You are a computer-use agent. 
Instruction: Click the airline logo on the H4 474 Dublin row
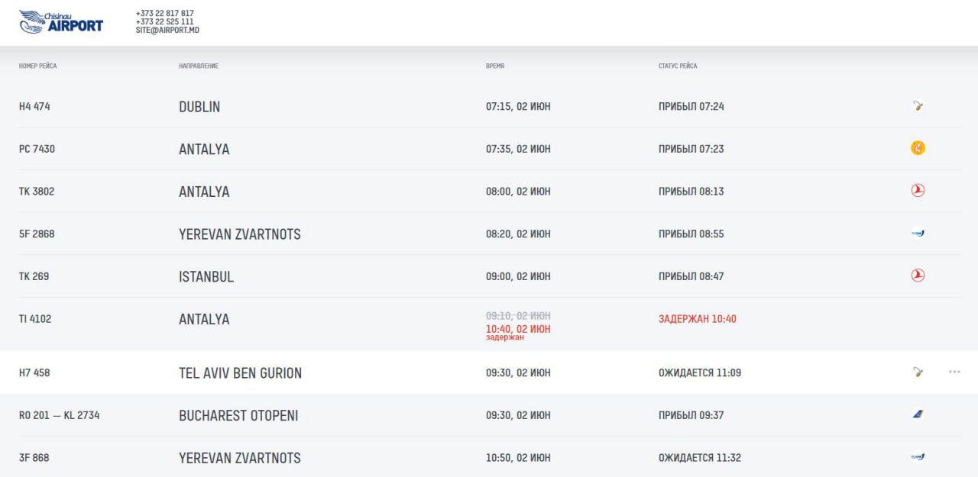pyautogui.click(x=918, y=106)
